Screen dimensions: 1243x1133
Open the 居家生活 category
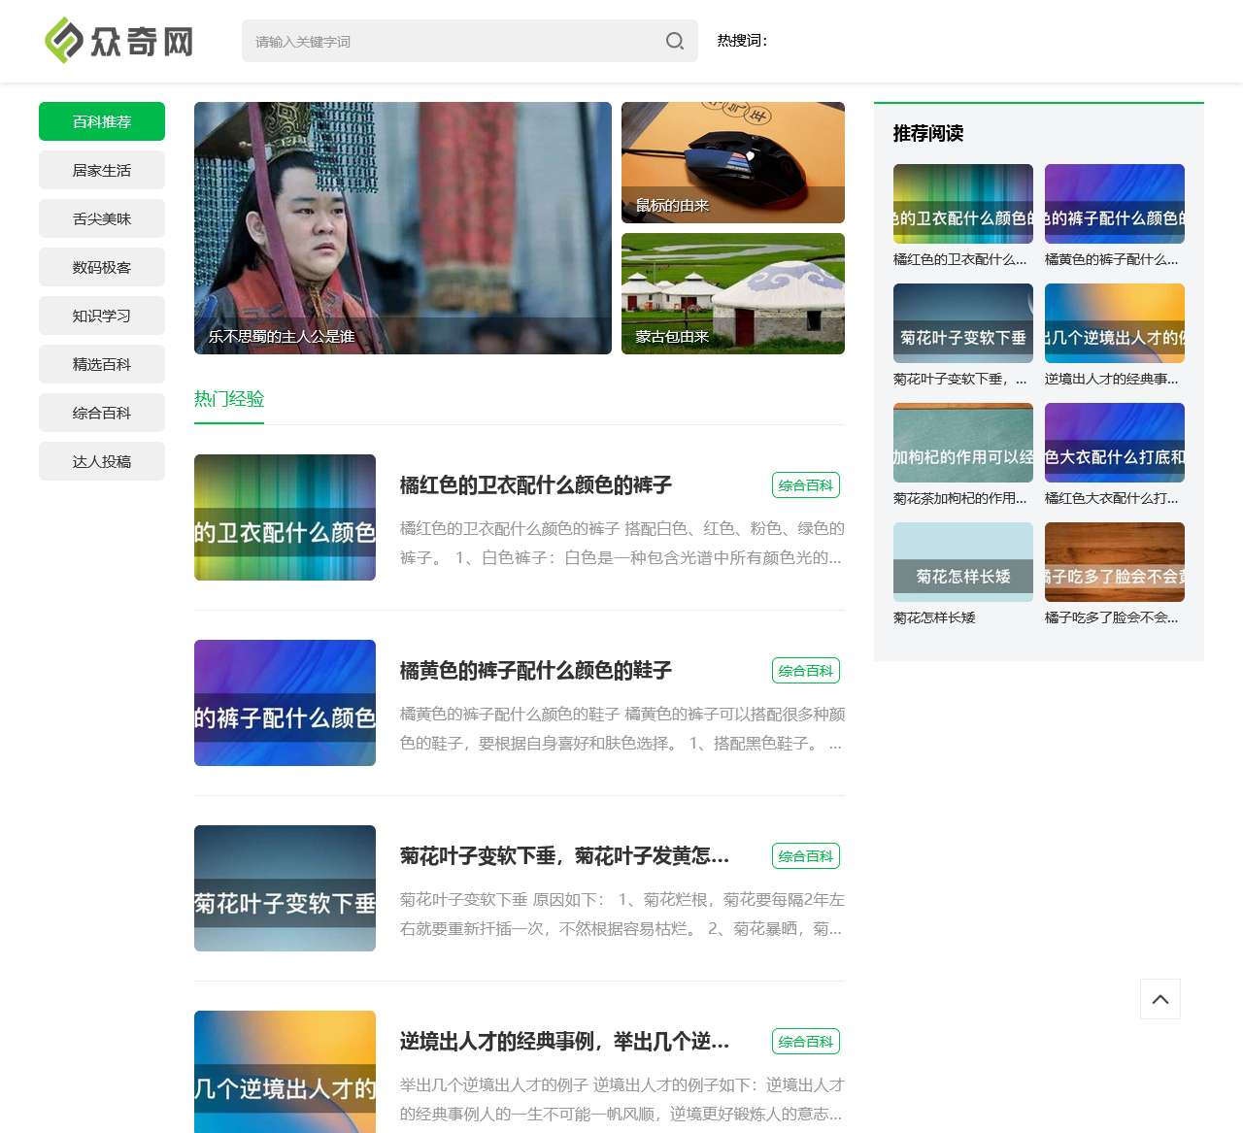pos(102,170)
